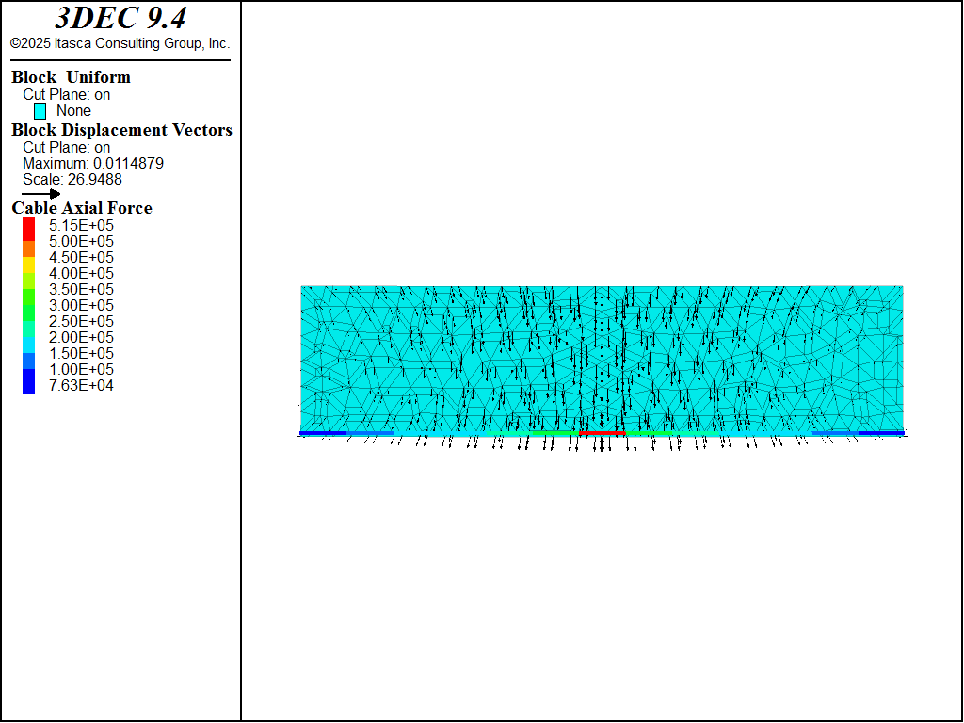This screenshot has height=723, width=964.
Task: Click the 3.00E+05 legend value
Action: (81, 306)
